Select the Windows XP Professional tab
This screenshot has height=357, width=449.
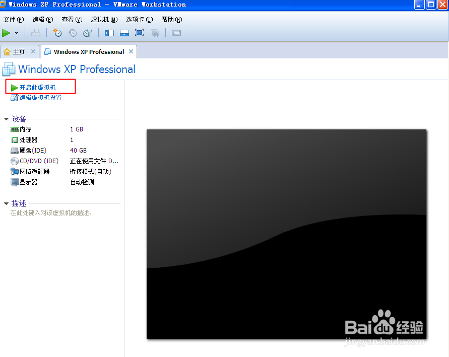coord(89,52)
